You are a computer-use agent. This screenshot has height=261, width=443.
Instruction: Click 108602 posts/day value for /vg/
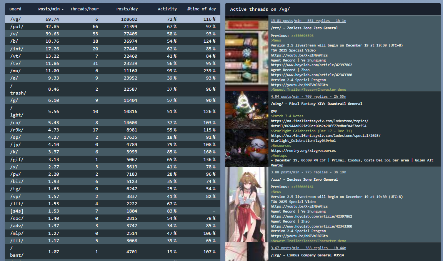tap(129, 19)
